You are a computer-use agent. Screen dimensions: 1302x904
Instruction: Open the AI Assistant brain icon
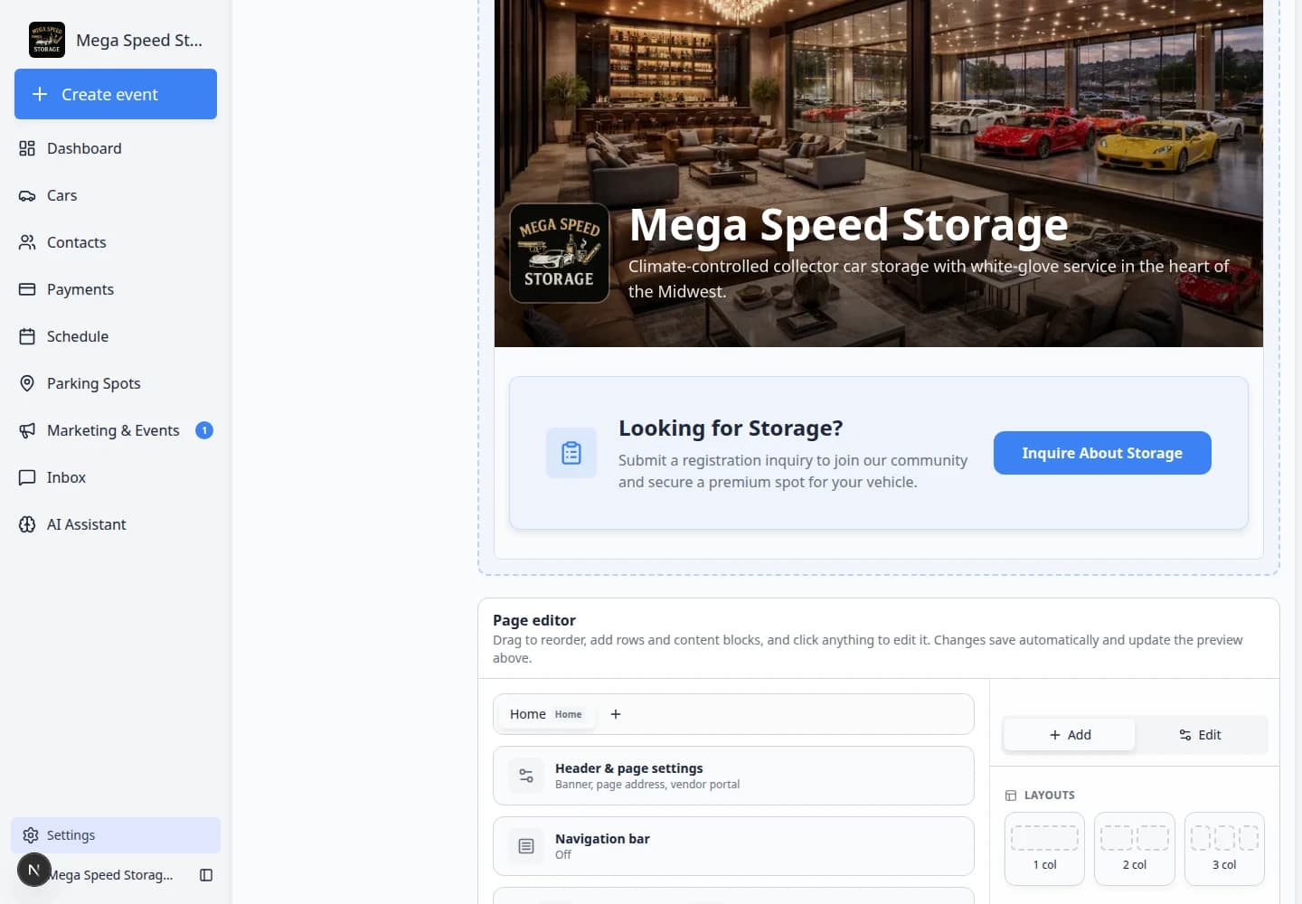27,524
